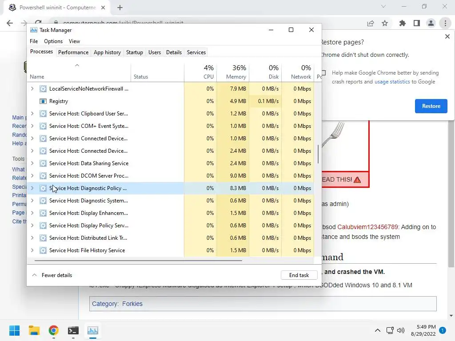Switch to Chrome in the taskbar

[x=54, y=330]
